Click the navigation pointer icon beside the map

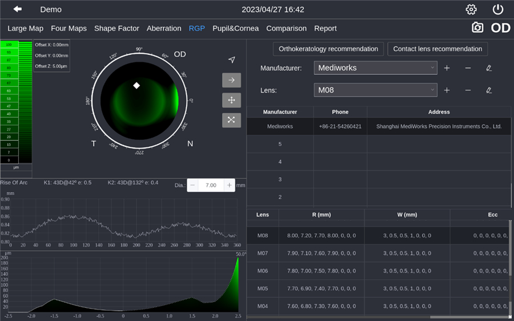tap(232, 59)
